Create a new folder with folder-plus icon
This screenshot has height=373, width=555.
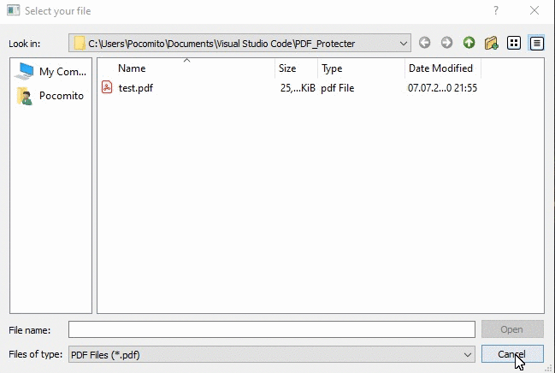coord(491,44)
